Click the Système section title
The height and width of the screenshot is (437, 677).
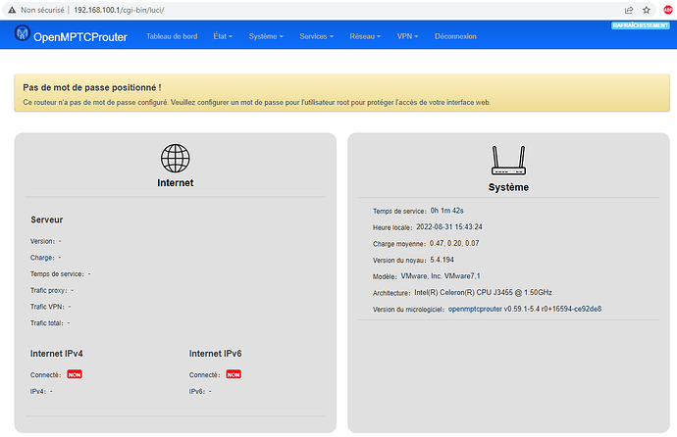click(508, 187)
